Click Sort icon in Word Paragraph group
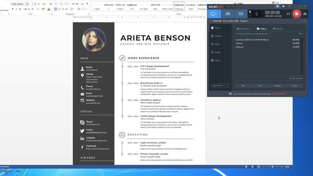 83,4
